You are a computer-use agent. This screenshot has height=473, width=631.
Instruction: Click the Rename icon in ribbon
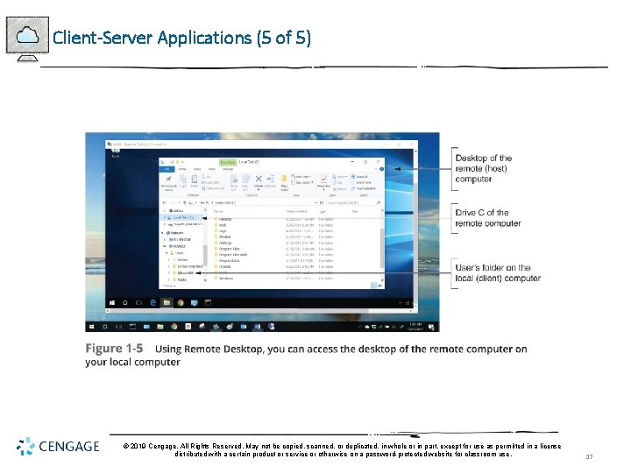270,179
